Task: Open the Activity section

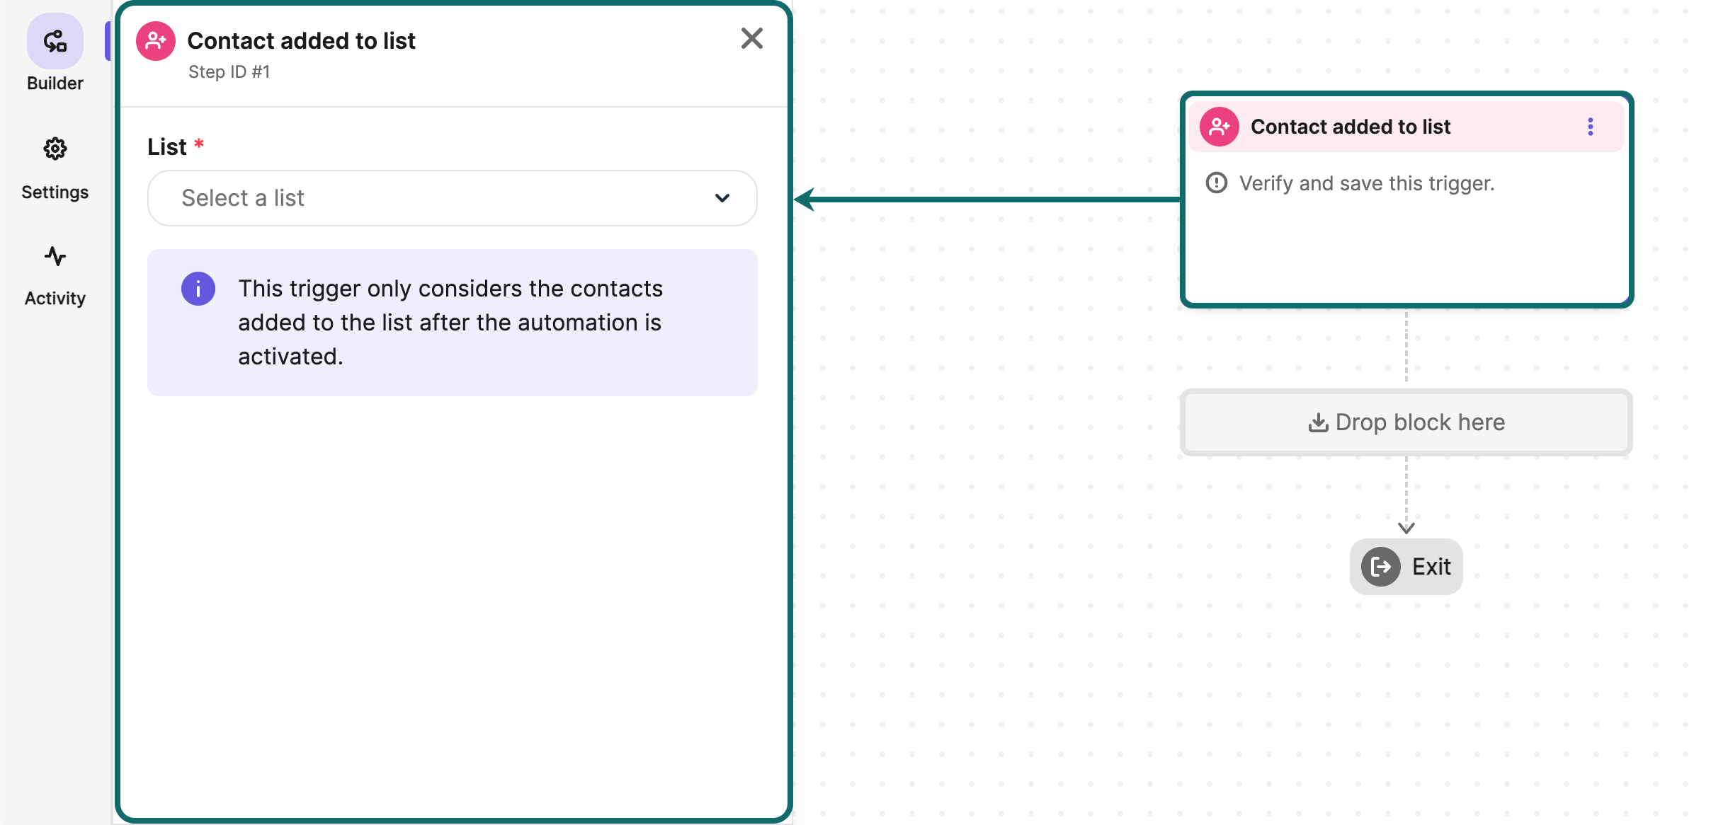Action: click(x=55, y=276)
